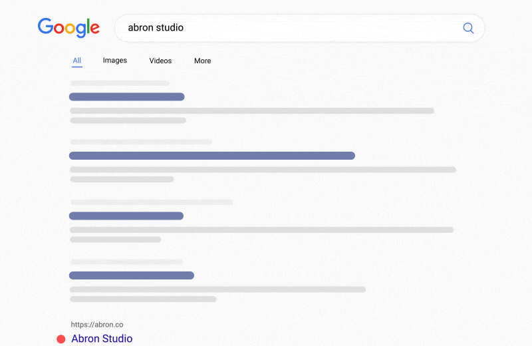Expand the More search options
The image size is (532, 346).
tap(202, 61)
